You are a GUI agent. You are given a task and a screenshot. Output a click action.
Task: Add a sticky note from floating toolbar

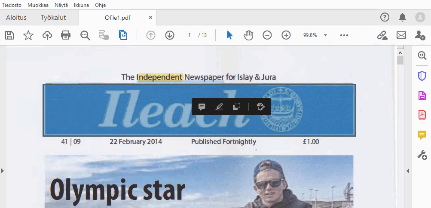[202, 107]
